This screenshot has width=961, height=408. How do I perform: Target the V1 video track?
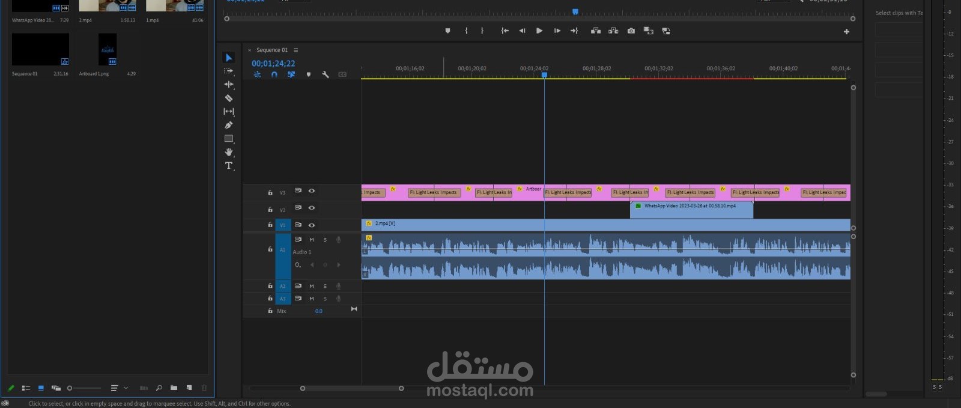(283, 225)
